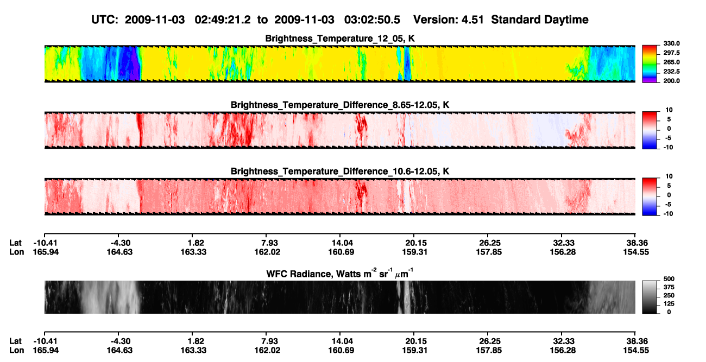Click the top 10 label of the 10.6-12.05 colorbar
Image resolution: width=706 pixels, height=362 pixels.
click(x=669, y=177)
